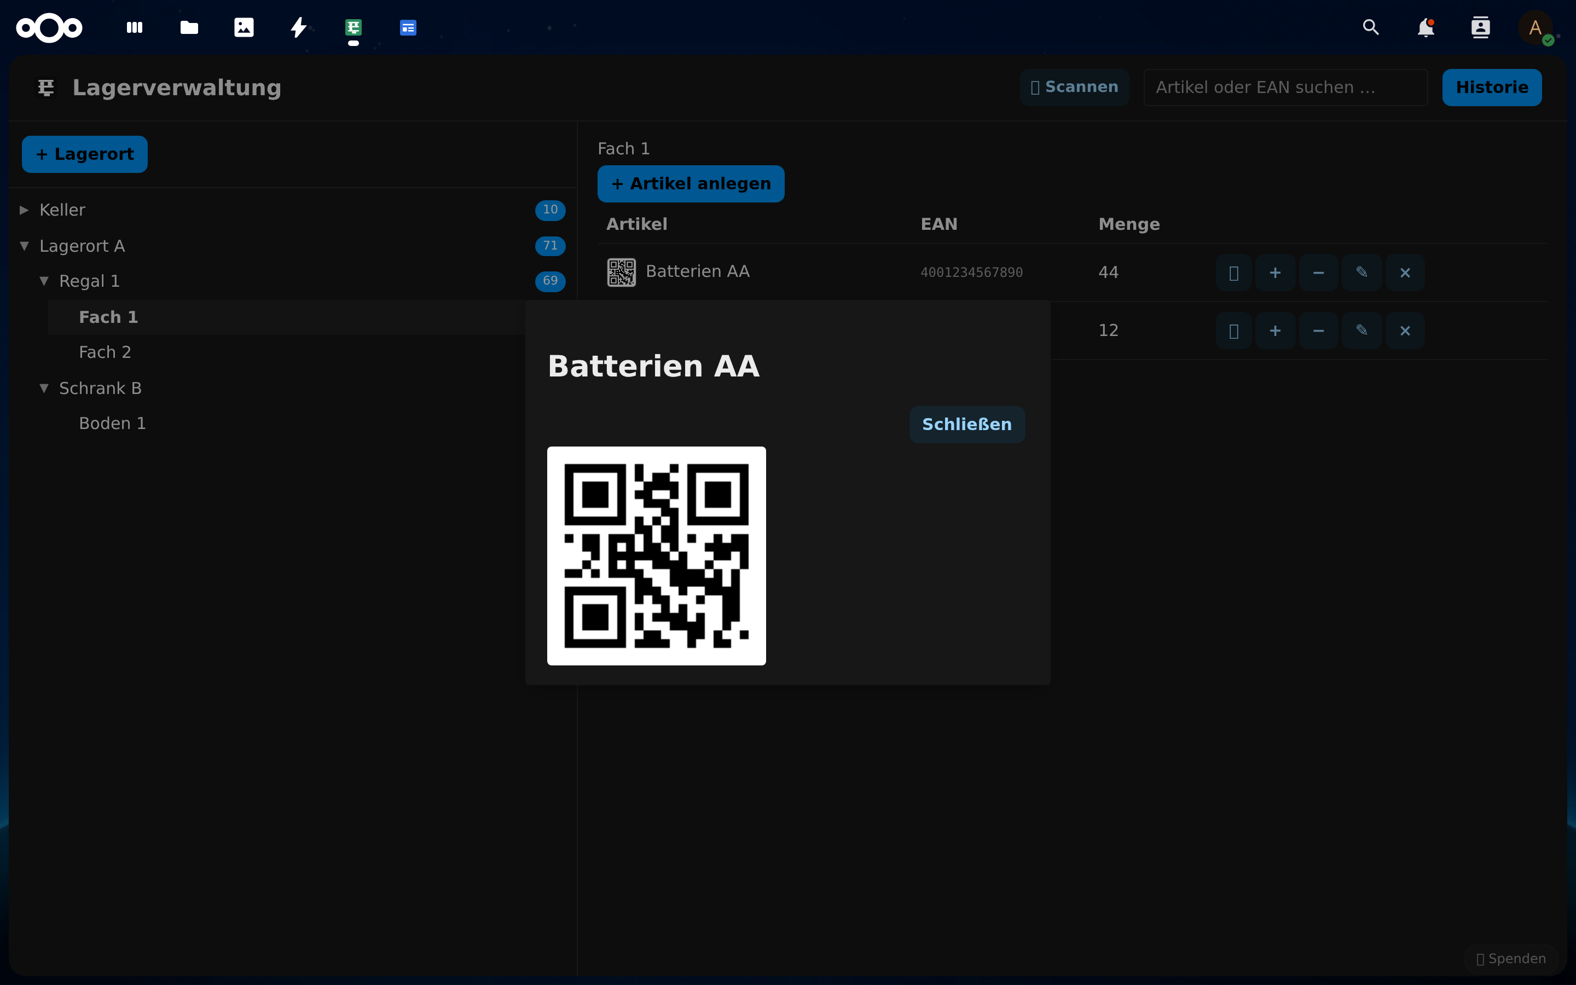Click the Spenden link
This screenshot has width=1576, height=985.
click(x=1511, y=959)
